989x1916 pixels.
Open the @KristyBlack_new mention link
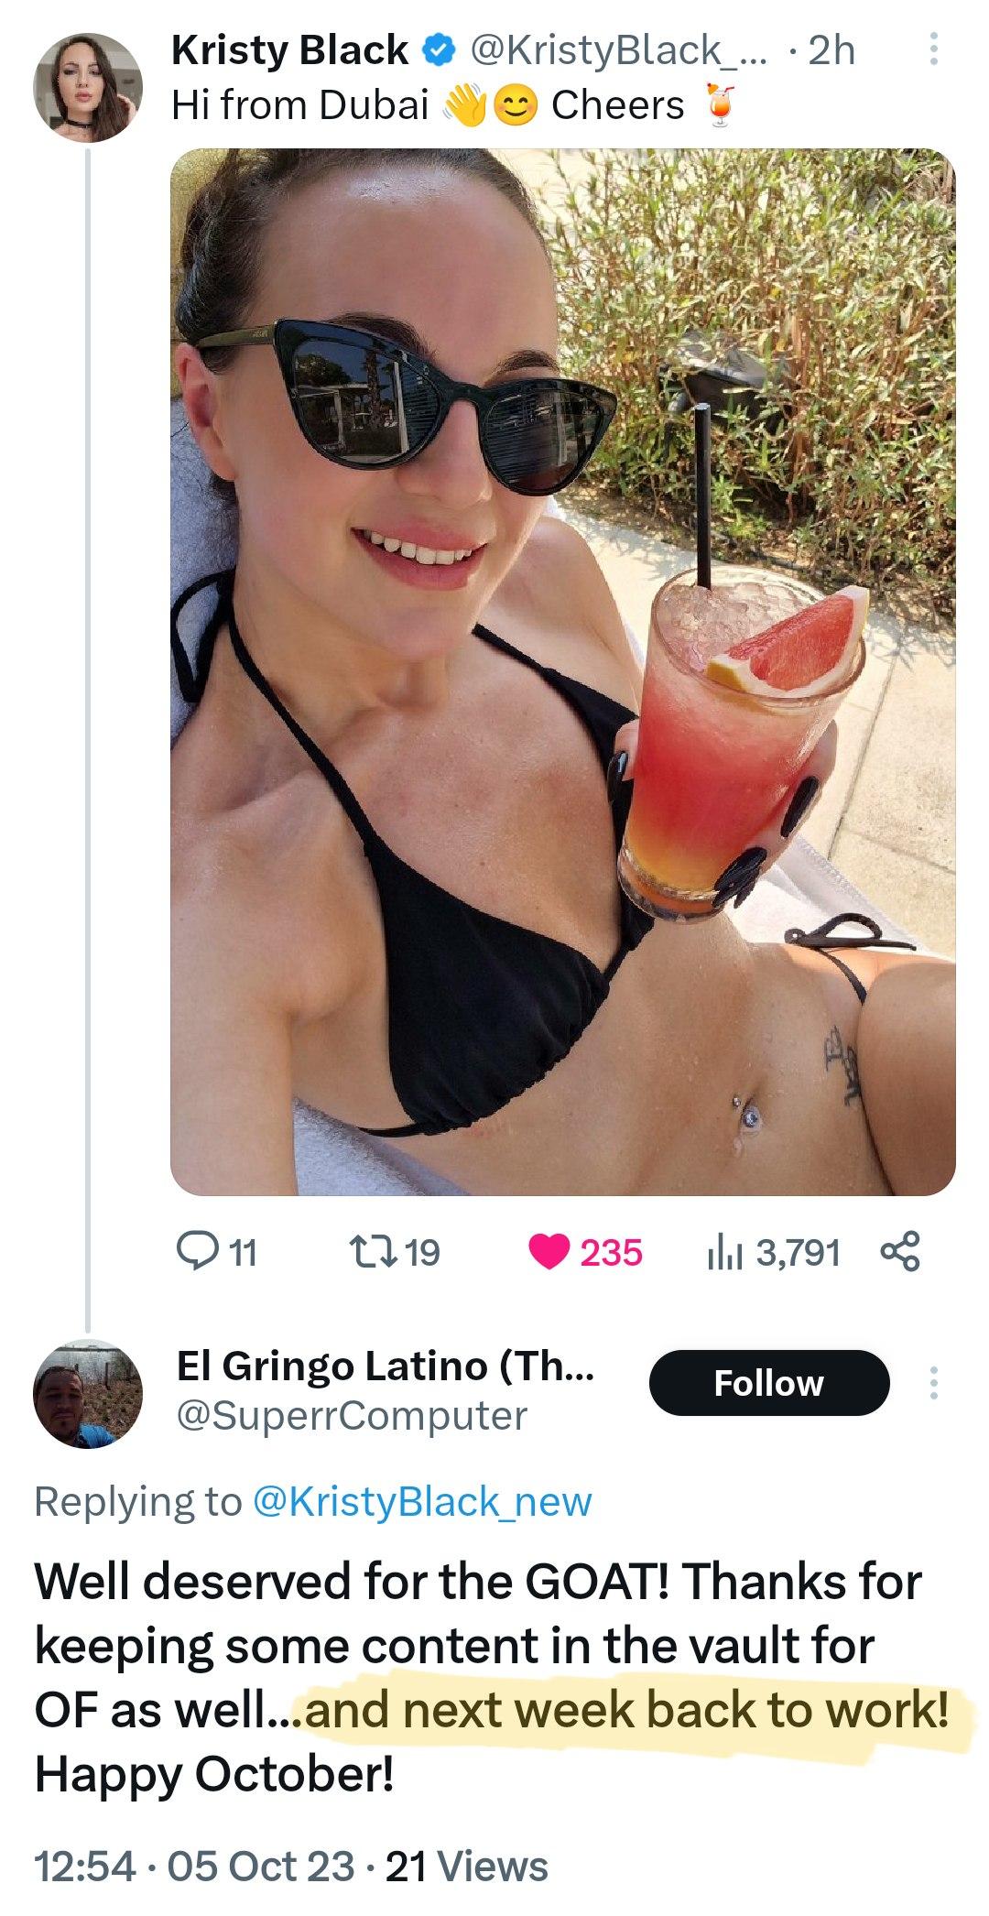421,1502
